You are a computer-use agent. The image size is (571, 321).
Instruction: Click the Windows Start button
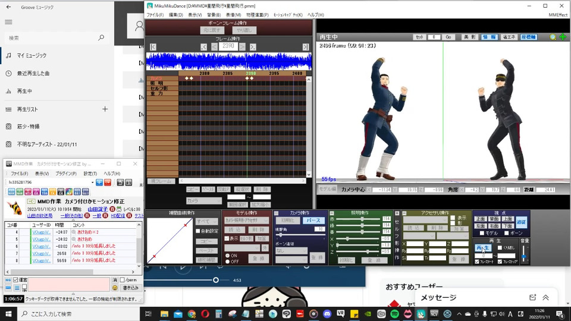(8, 314)
